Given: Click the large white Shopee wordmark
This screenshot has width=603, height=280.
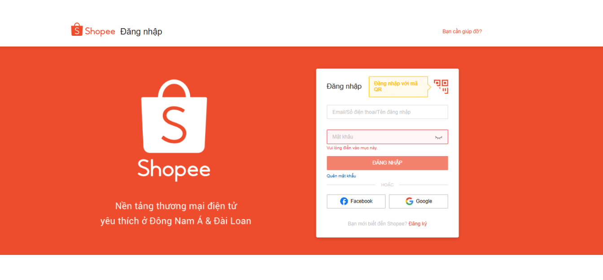Looking at the screenshot, I should (x=174, y=170).
